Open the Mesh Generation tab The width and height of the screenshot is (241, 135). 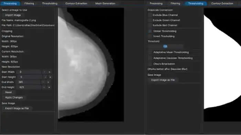105,3
